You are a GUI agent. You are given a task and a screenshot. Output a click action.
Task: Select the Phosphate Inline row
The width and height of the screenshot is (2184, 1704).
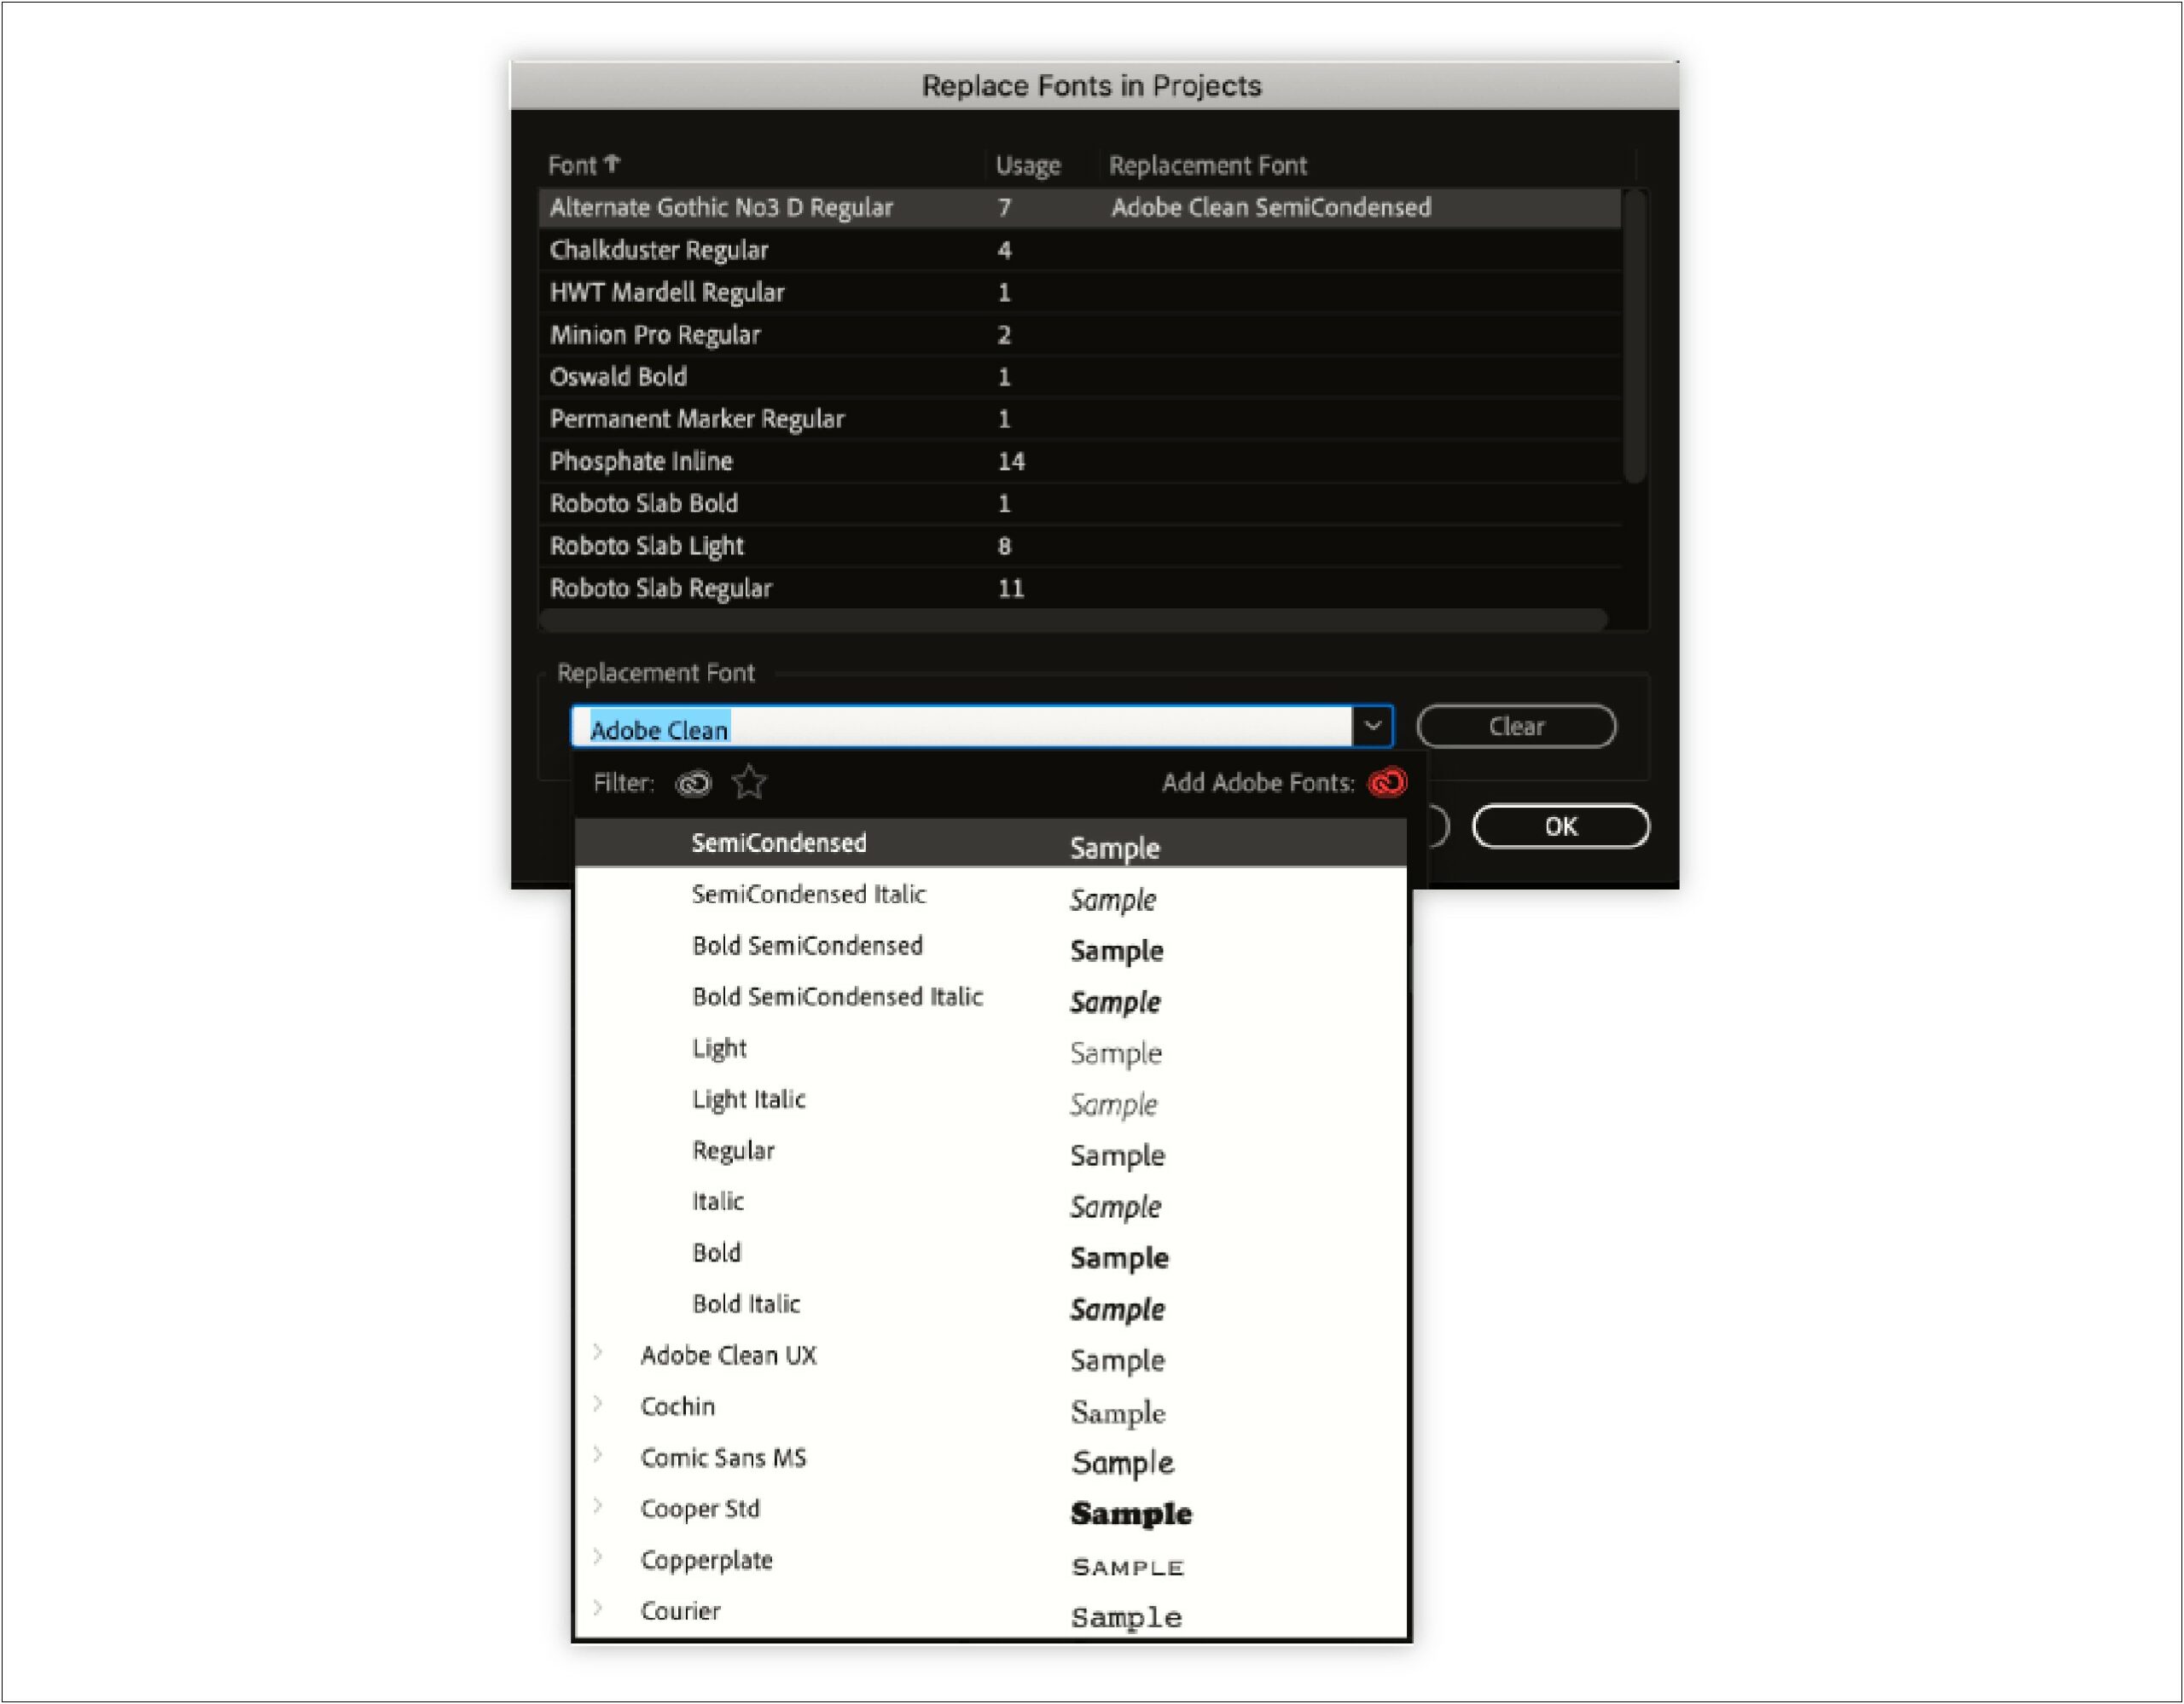pos(1079,461)
